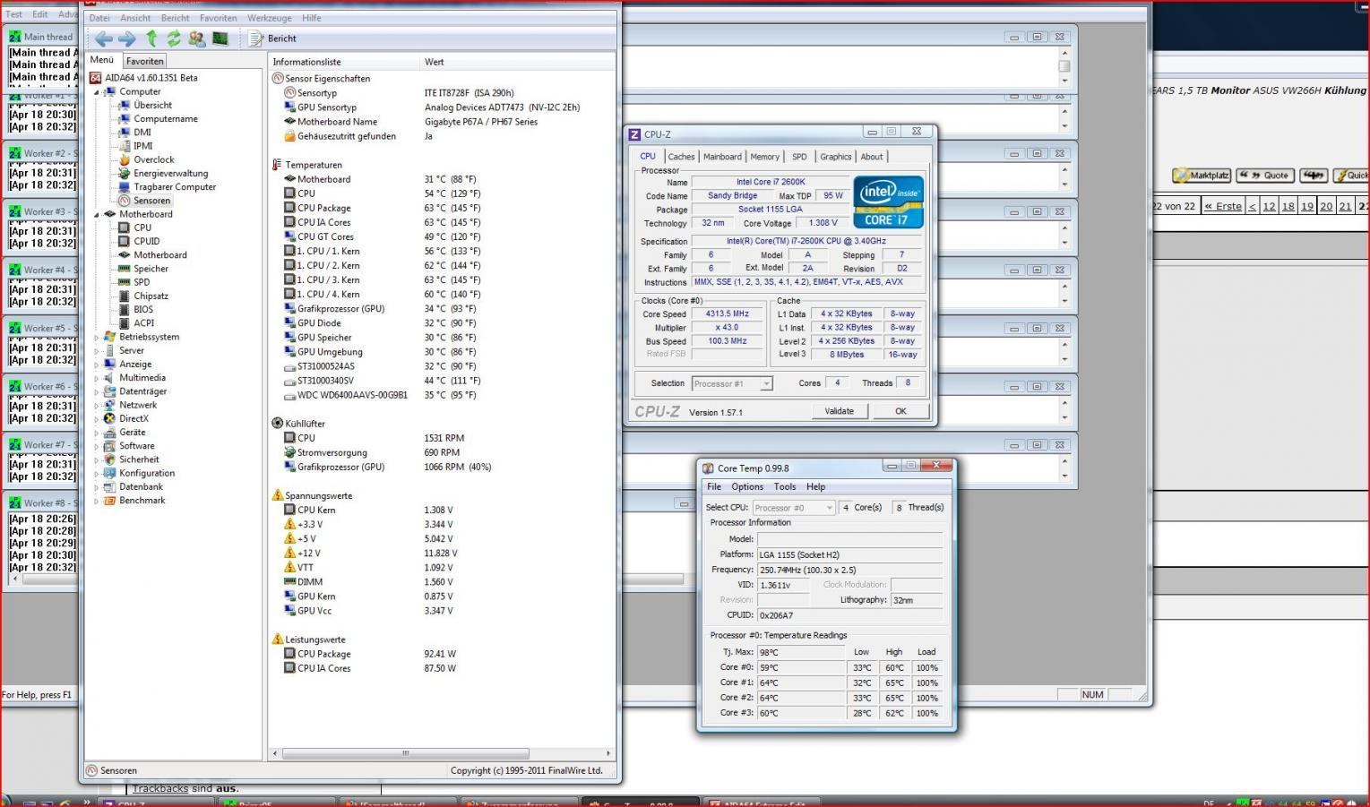Open the Select CPU dropdown in Core Temp
1370x807 pixels.
click(793, 508)
